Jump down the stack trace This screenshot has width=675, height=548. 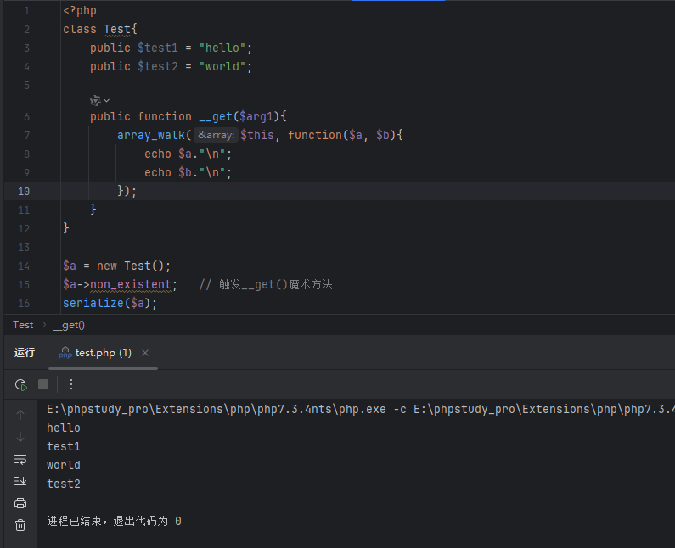pyautogui.click(x=20, y=437)
